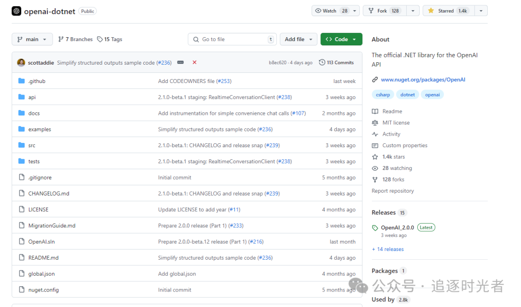Star the repository using the star icon
Image resolution: width=521 pixels, height=307 pixels.
(431, 10)
